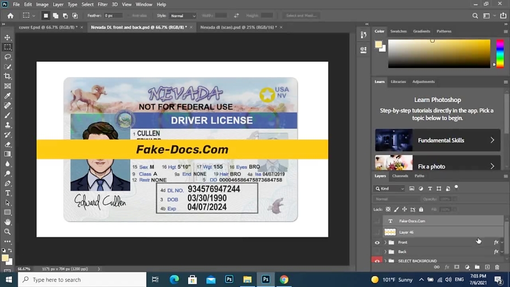The width and height of the screenshot is (510, 287).
Task: Toggle the SELECT BACKGROUND layer eye
Action: pos(377,261)
